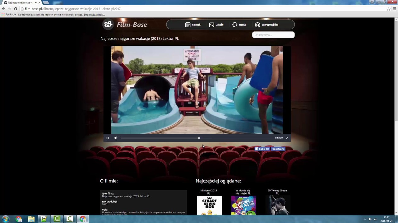
Task: Open Windows Explorer from the taskbar
Action: pyautogui.click(x=31, y=219)
